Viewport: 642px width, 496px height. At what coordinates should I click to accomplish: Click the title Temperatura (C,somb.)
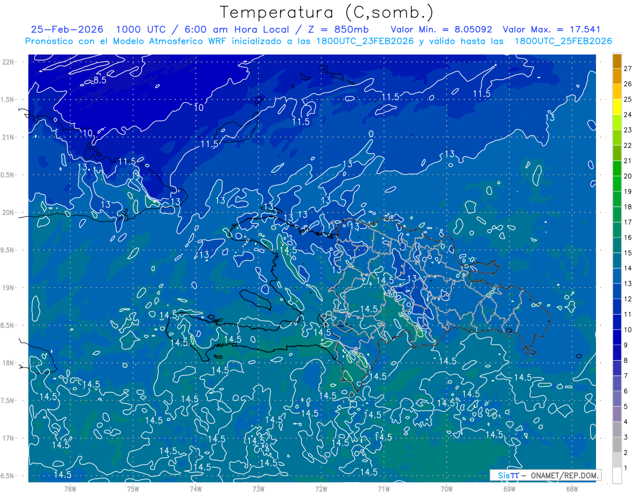[x=327, y=13]
